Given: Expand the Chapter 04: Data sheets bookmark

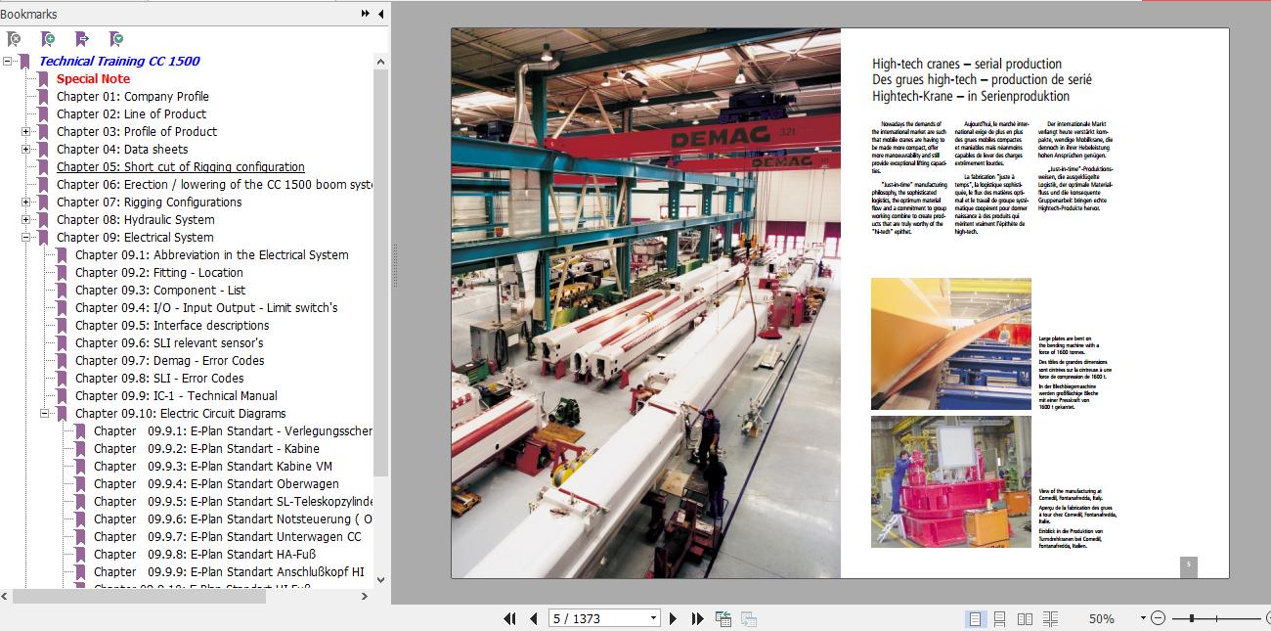Looking at the screenshot, I should click(x=28, y=149).
